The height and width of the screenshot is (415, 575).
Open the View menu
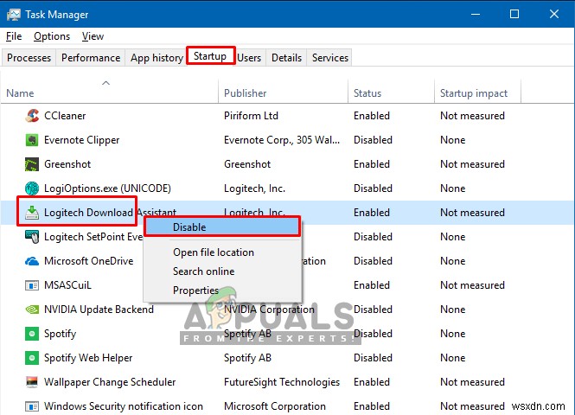93,36
